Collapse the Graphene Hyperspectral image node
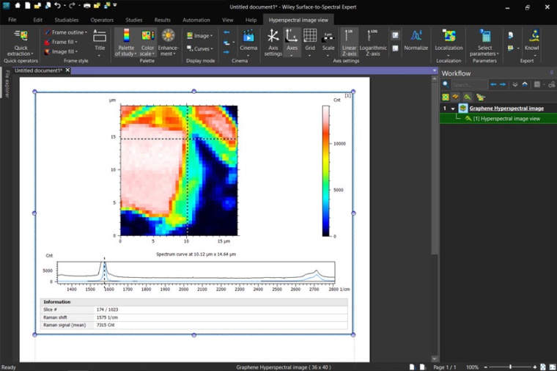Viewport: 557px width, 371px height. point(453,109)
